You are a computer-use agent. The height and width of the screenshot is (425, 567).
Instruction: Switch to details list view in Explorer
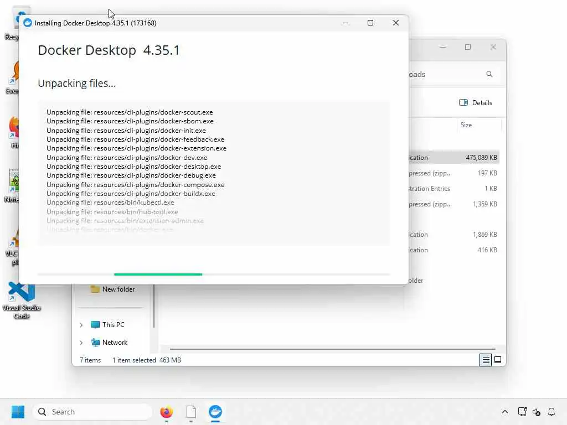point(485,360)
